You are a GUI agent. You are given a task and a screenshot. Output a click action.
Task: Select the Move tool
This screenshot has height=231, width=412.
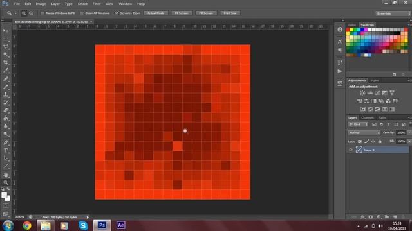(x=6, y=31)
